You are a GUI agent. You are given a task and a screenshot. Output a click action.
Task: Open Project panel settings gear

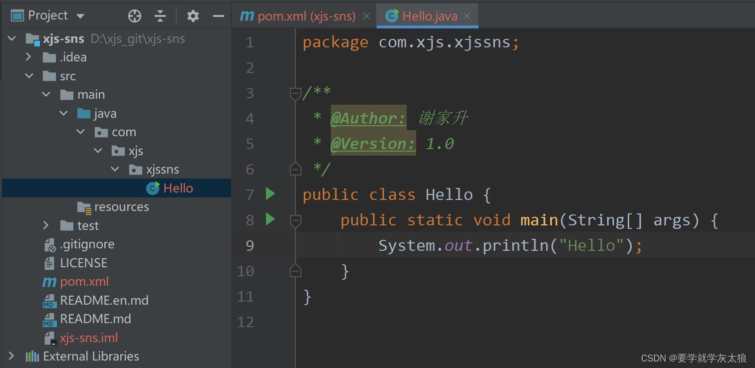[x=193, y=16]
